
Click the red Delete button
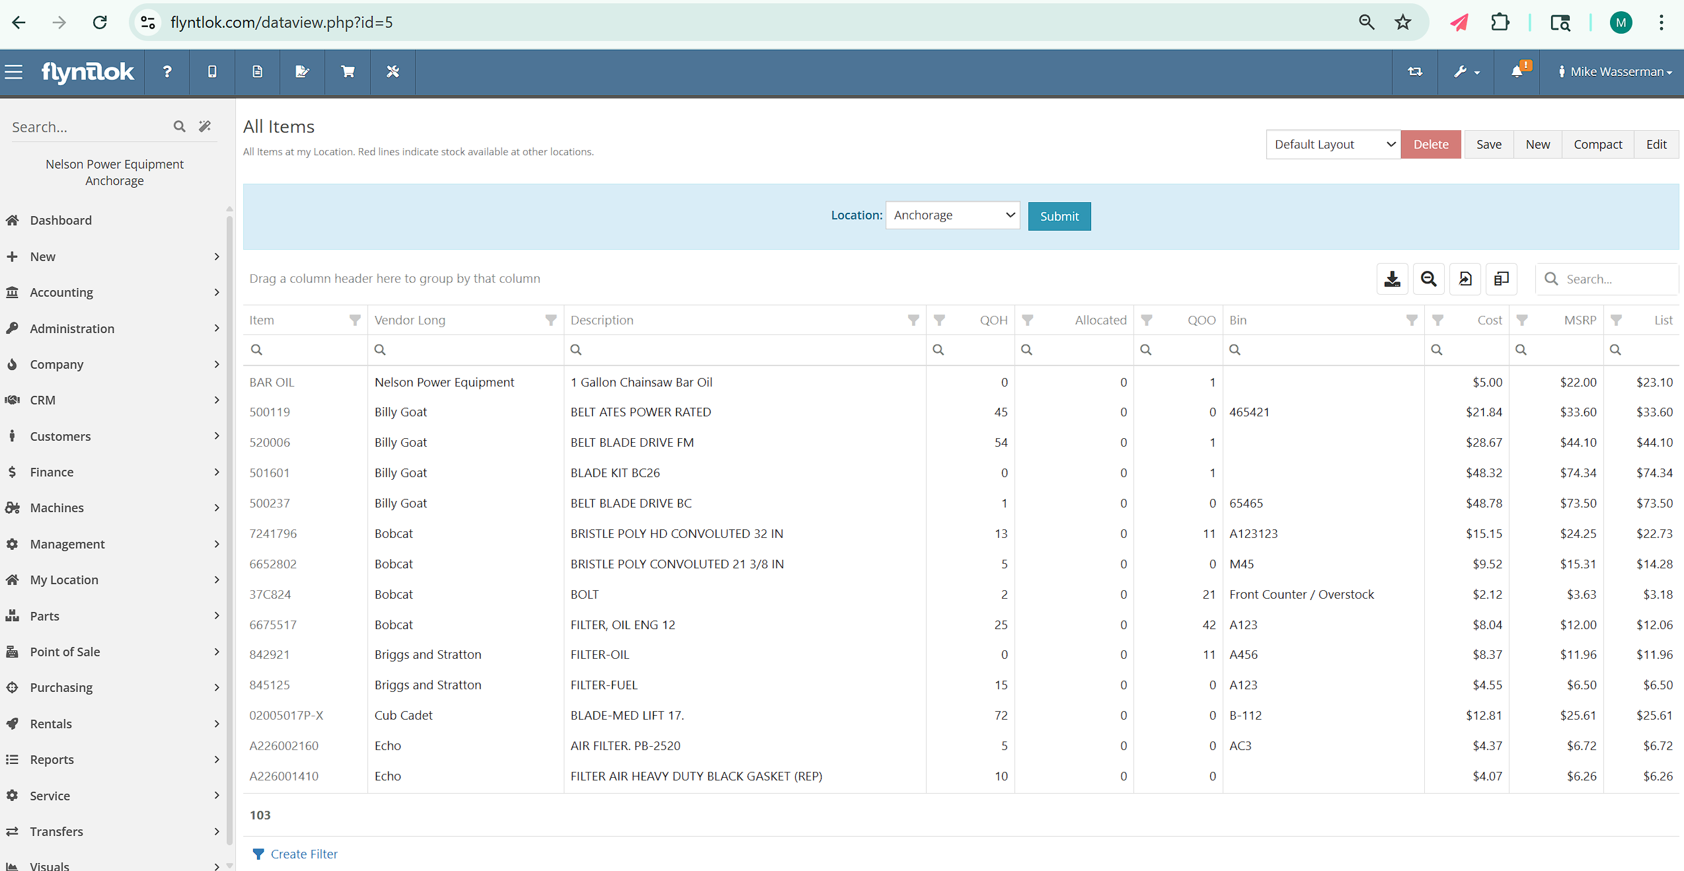1431,144
